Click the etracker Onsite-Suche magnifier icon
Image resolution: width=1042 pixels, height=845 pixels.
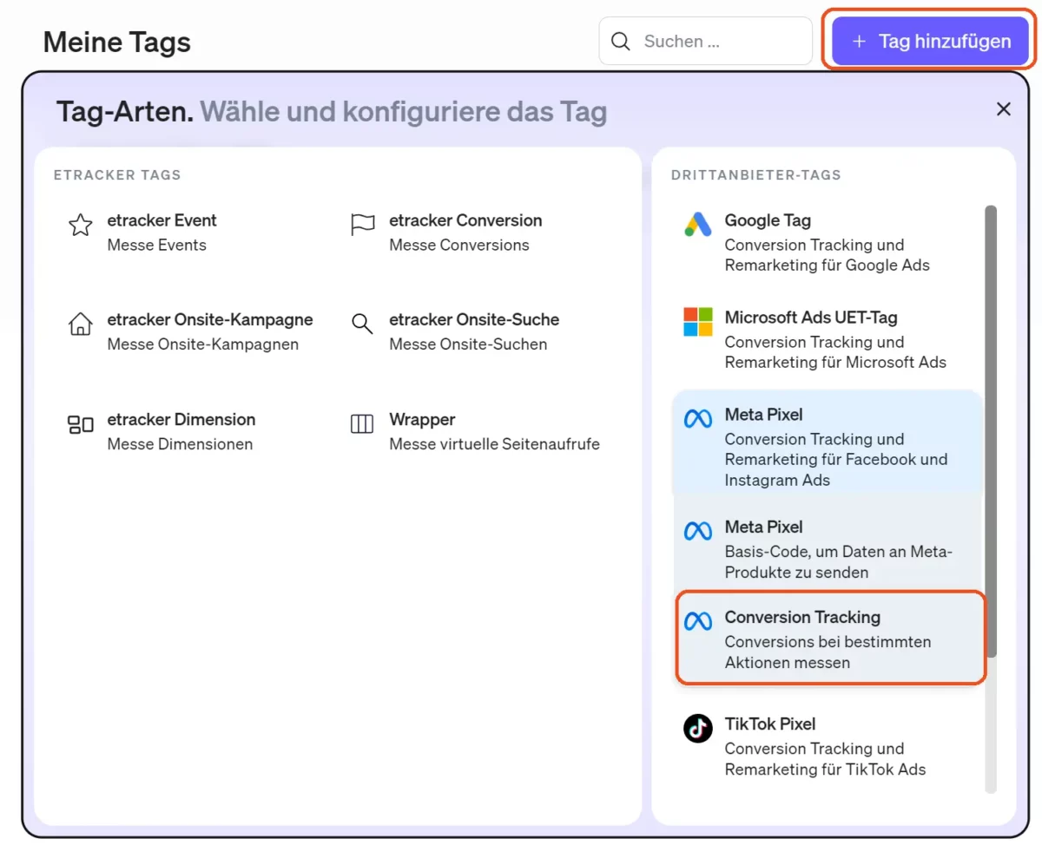coord(362,324)
